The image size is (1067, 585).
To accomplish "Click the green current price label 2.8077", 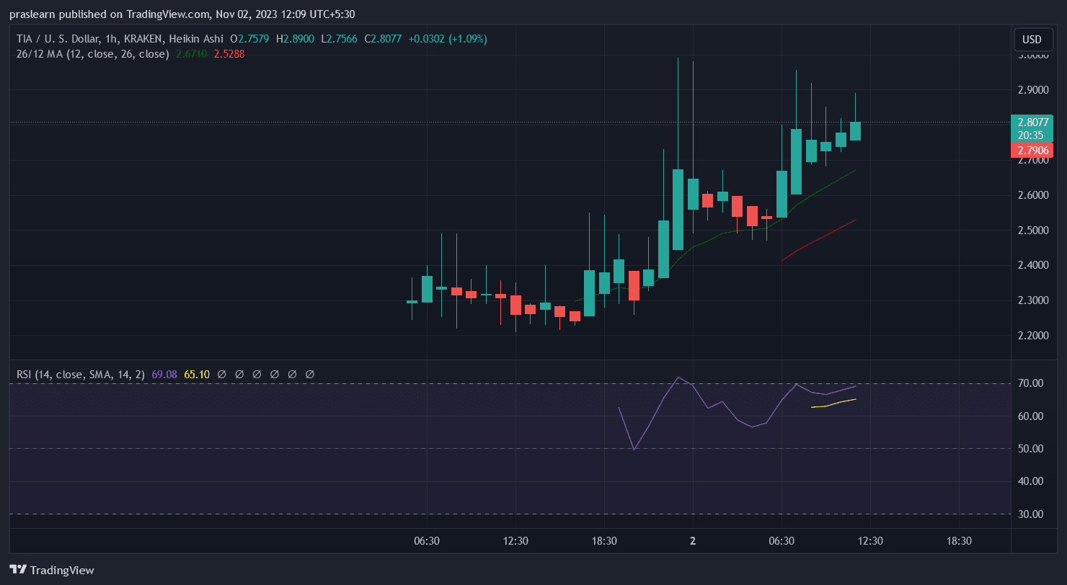I will point(1032,122).
